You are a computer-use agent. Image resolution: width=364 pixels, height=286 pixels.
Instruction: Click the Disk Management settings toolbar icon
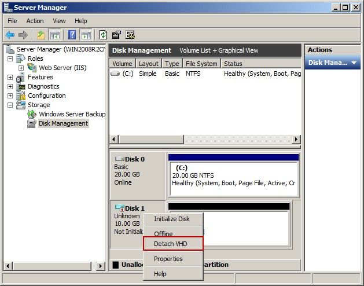pos(130,35)
